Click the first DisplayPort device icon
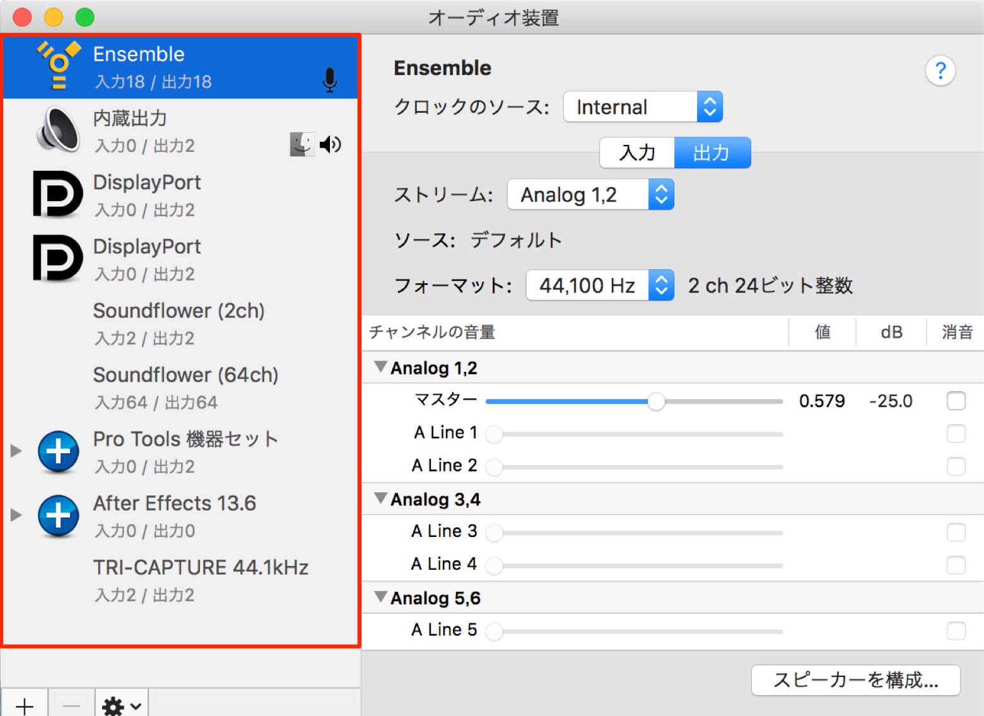The height and width of the screenshot is (716, 984). point(58,194)
